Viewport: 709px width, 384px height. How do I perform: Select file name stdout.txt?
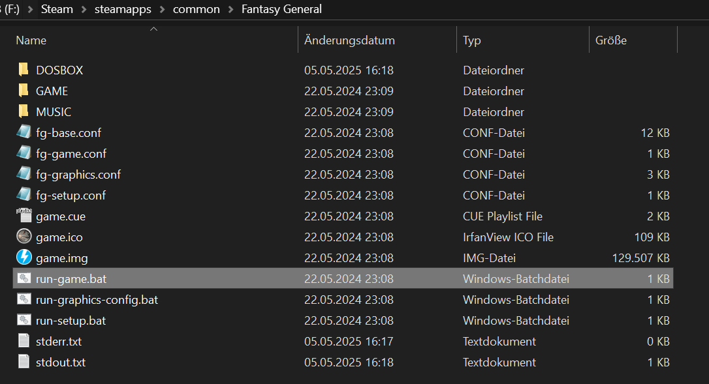61,362
